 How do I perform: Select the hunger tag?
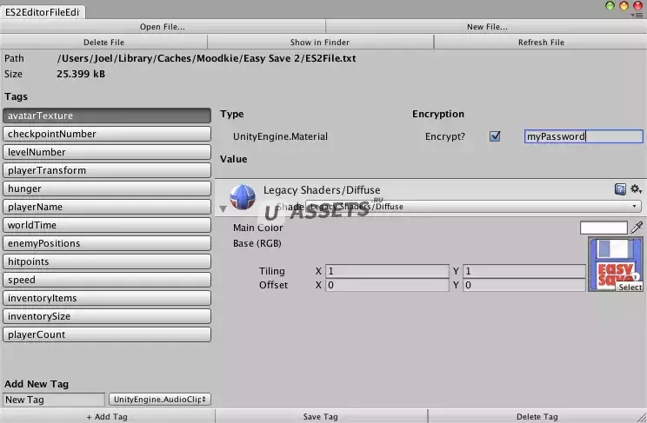click(107, 188)
